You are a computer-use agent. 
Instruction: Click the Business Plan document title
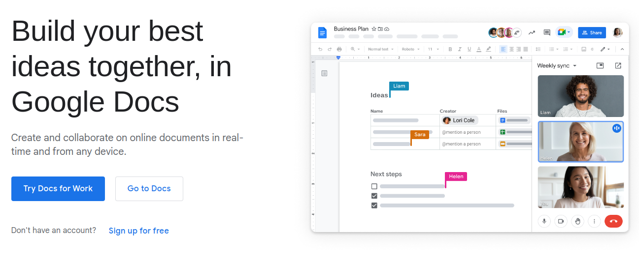[351, 29]
